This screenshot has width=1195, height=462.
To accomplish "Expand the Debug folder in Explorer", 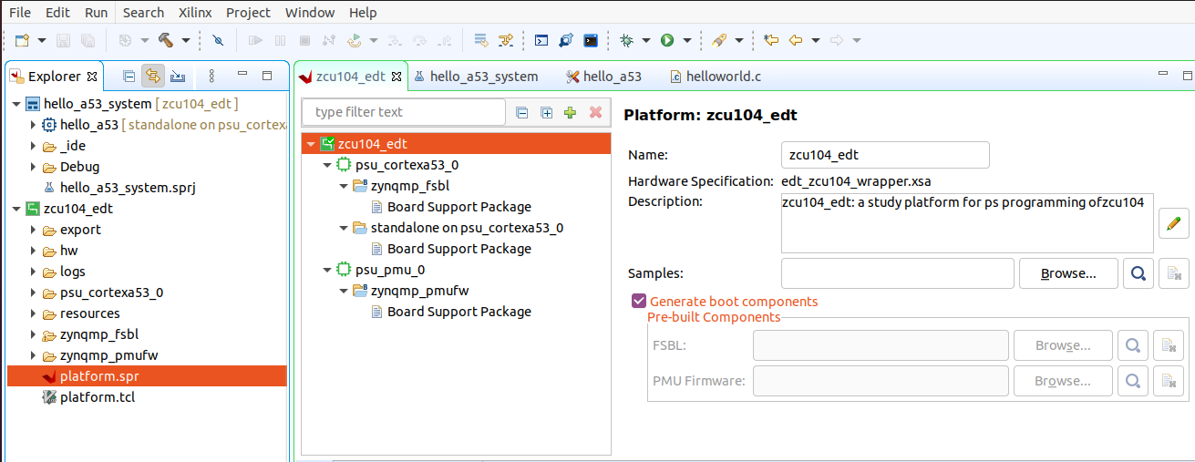I will point(33,167).
